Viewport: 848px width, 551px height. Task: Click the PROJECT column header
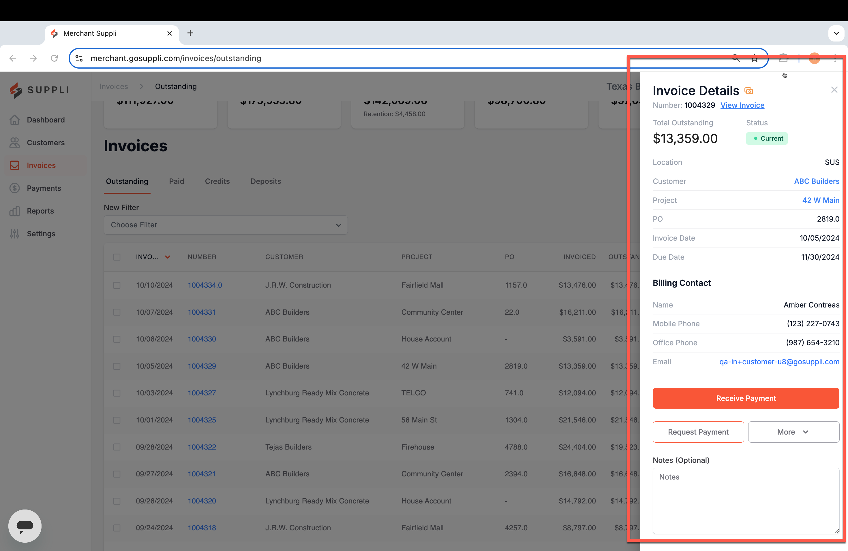tap(417, 257)
